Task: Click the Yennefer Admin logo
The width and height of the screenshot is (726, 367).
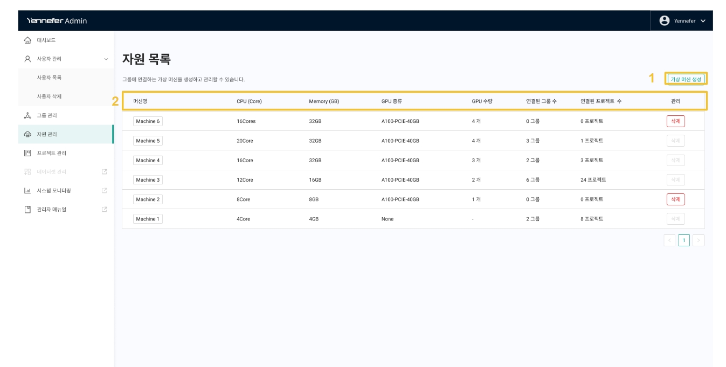Action: 57,20
